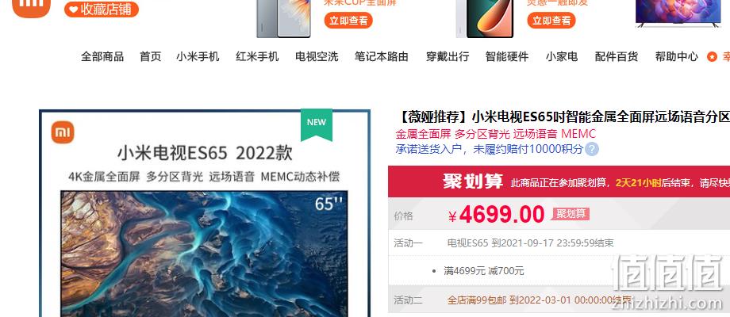Open the 电视空洗 category

tap(317, 57)
